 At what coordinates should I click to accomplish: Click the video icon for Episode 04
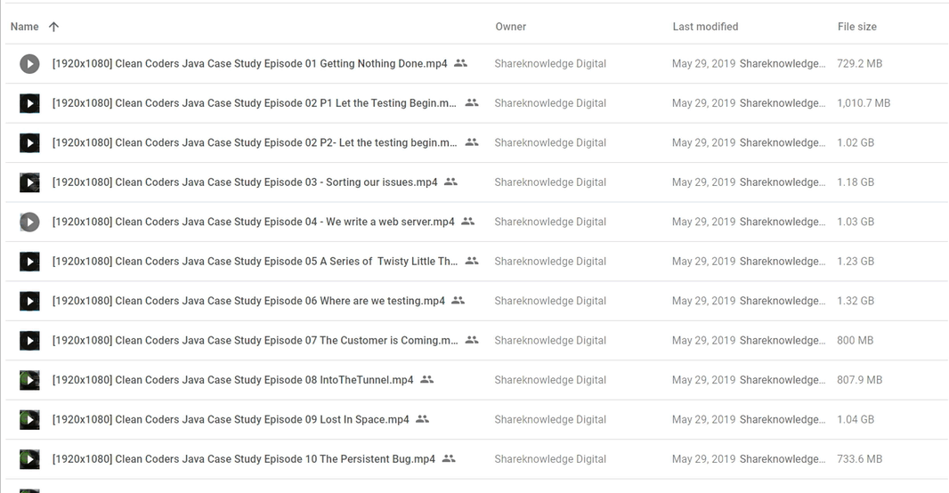coord(29,222)
